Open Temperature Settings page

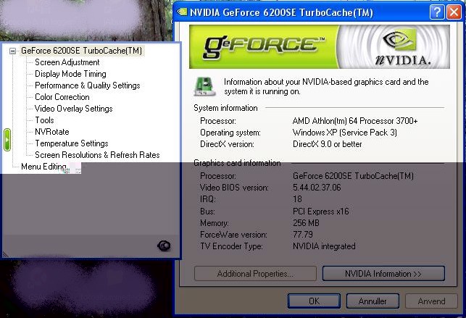(x=72, y=143)
